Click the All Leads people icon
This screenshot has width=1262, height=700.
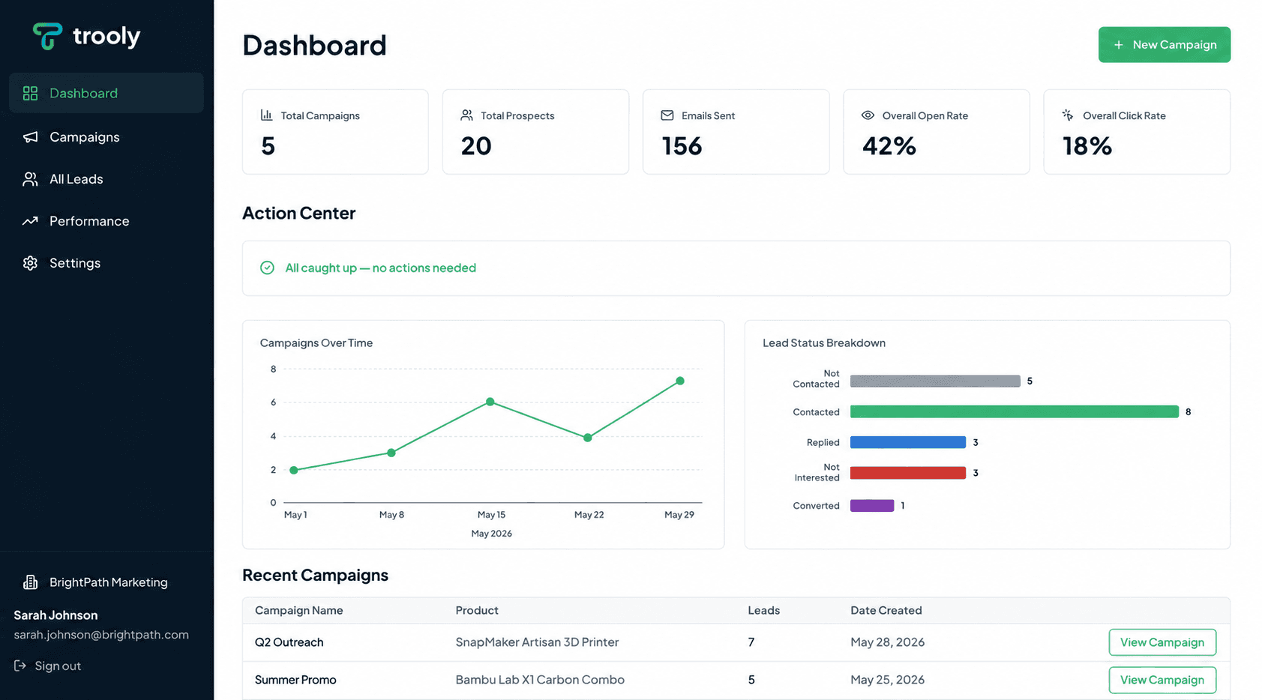30,179
